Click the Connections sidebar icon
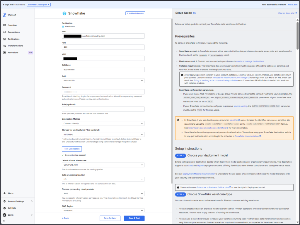Image resolution: width=300 pixels, height=225 pixels. 4,32
